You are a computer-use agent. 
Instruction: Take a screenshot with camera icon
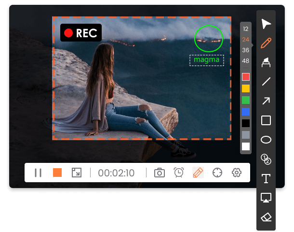[x=160, y=173]
